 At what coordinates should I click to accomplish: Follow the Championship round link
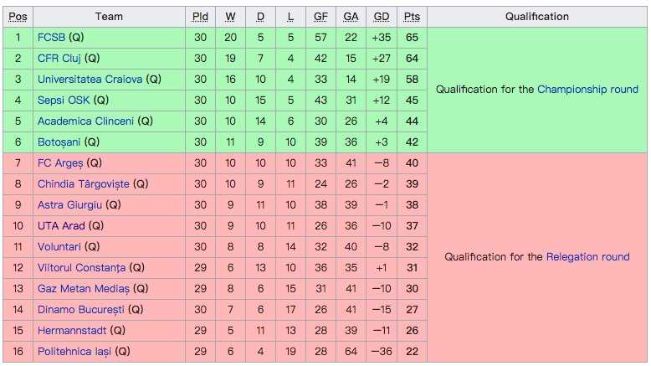(x=587, y=90)
